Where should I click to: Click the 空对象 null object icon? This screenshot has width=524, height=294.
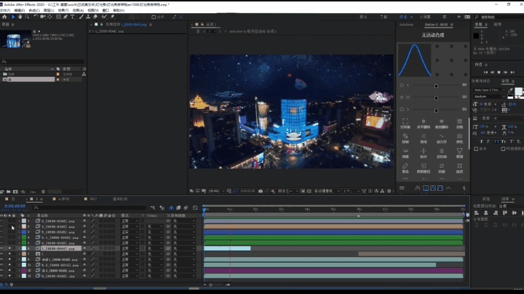(x=405, y=123)
